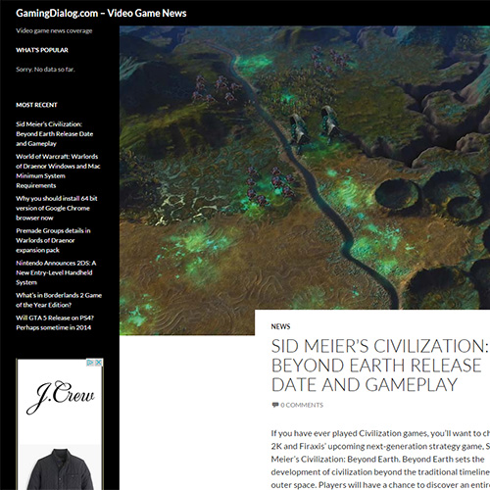Image resolution: width=490 pixels, height=490 pixels.
Task: Click the J.Crew advertisement logo
Action: [60, 397]
